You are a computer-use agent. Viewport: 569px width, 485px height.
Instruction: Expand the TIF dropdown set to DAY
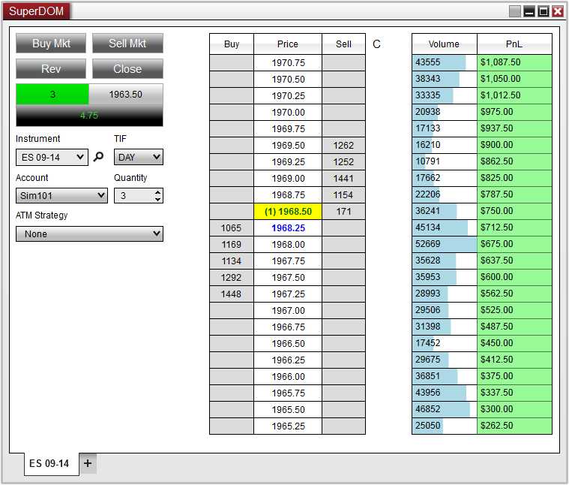pyautogui.click(x=138, y=158)
